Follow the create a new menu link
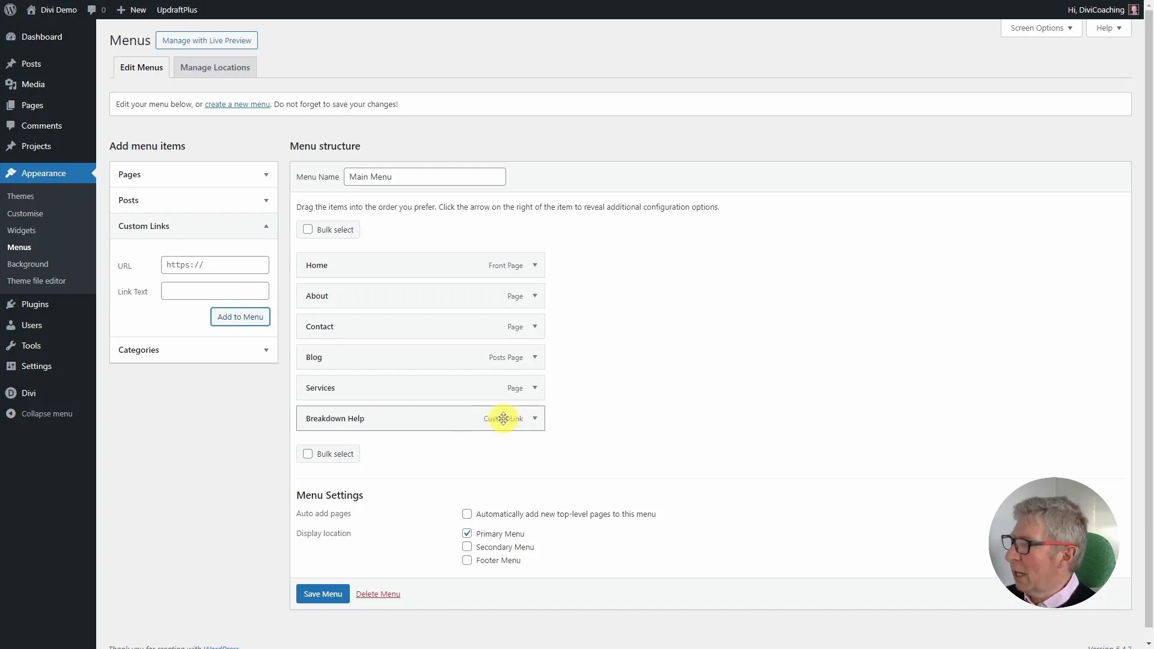This screenshot has height=649, width=1154. pos(237,104)
